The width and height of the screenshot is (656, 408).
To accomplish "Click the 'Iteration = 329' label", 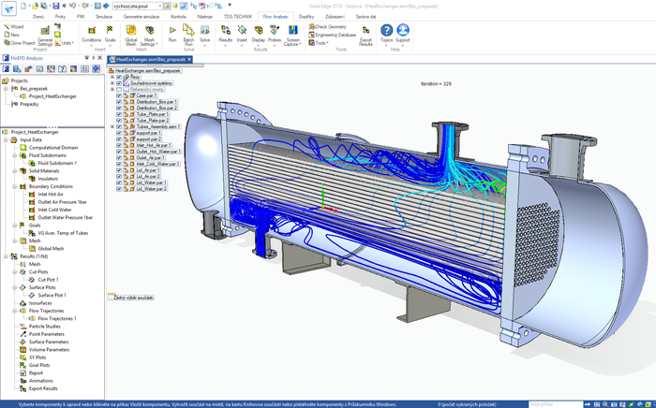I will coord(436,84).
